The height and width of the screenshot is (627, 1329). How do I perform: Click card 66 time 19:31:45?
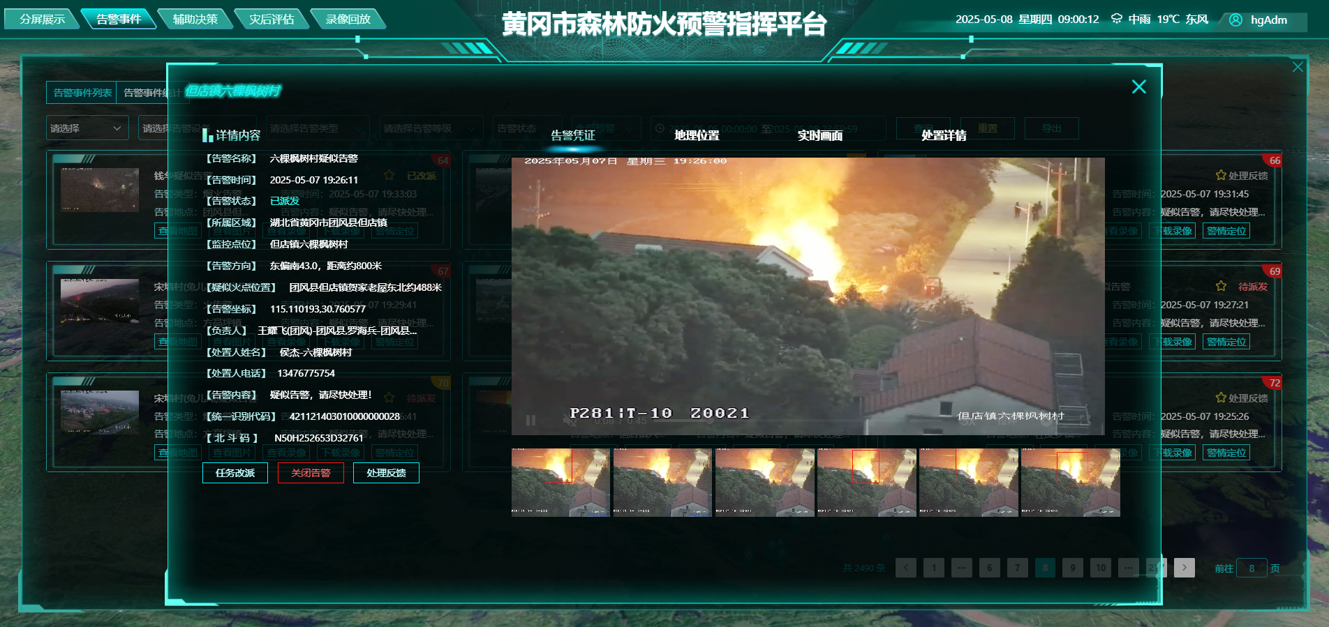point(1205,194)
